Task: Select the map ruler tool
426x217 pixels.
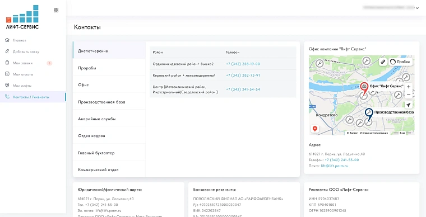Action: point(383,62)
